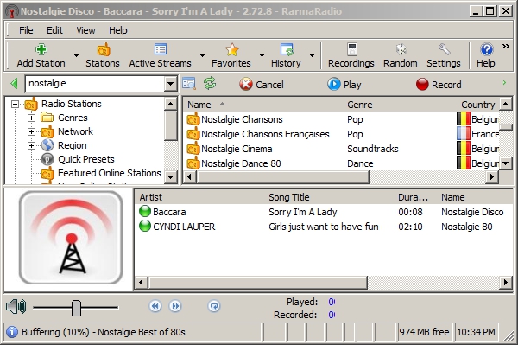
Task: Open the History dropdown arrow
Action: [x=312, y=55]
